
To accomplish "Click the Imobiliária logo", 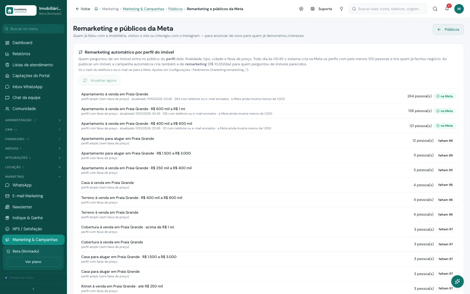I will coord(21,10).
